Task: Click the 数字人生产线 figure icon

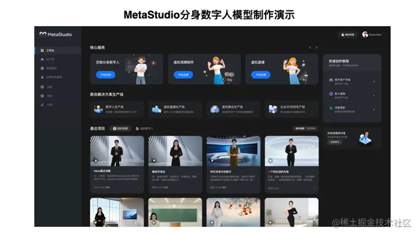Action: tap(98, 109)
